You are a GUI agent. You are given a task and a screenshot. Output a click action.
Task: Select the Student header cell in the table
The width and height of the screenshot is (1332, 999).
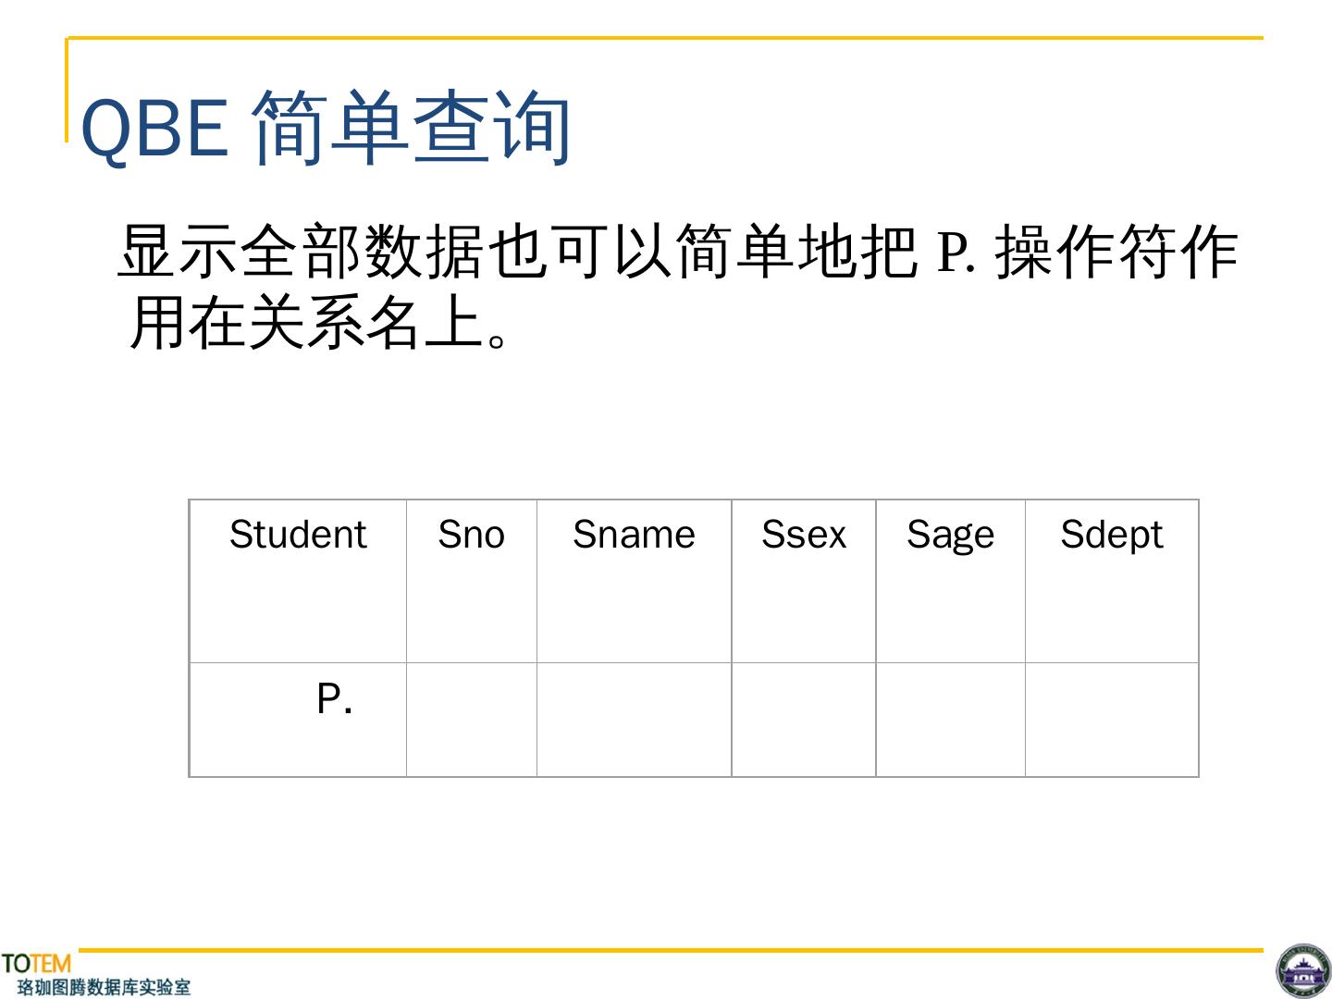[x=298, y=535]
